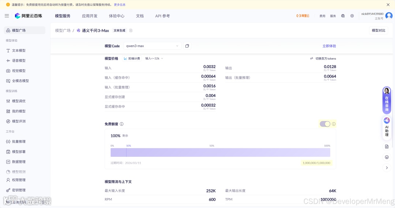Open 文档 menu item

point(140,16)
